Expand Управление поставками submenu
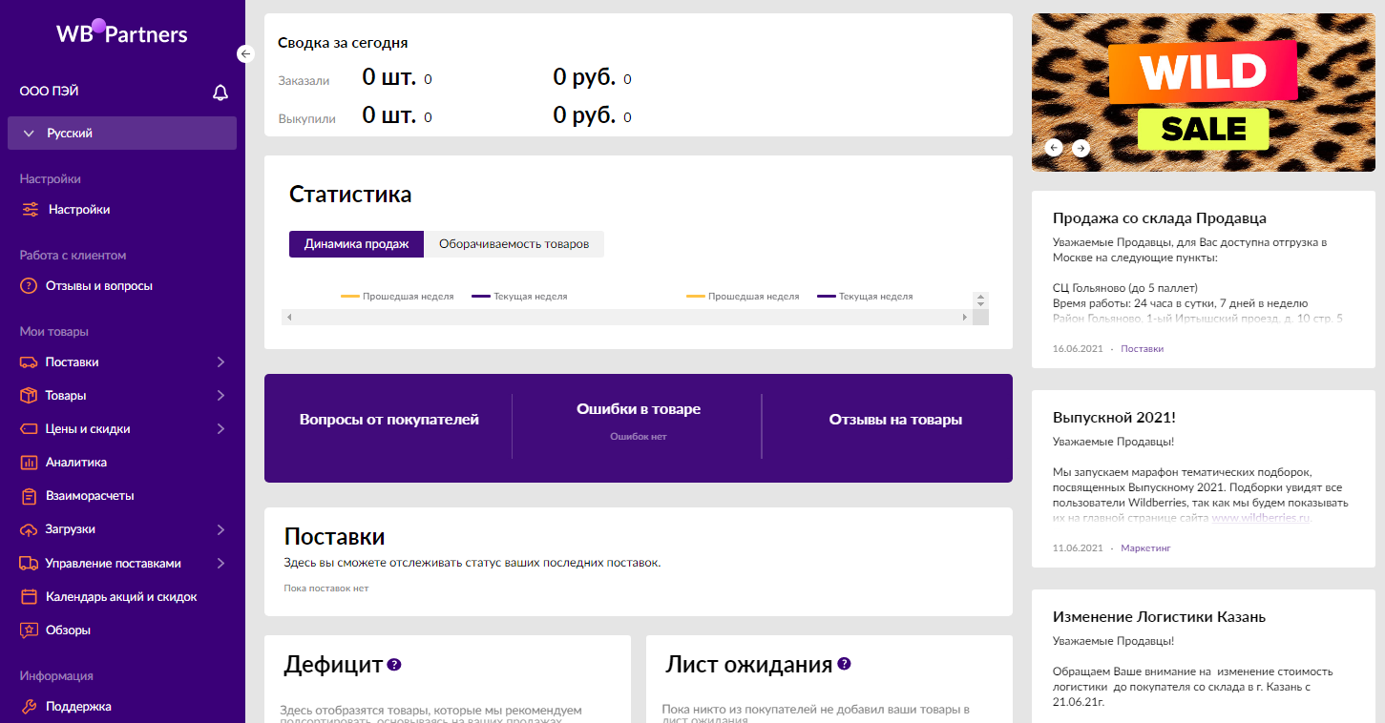This screenshot has width=1385, height=723. (x=220, y=564)
